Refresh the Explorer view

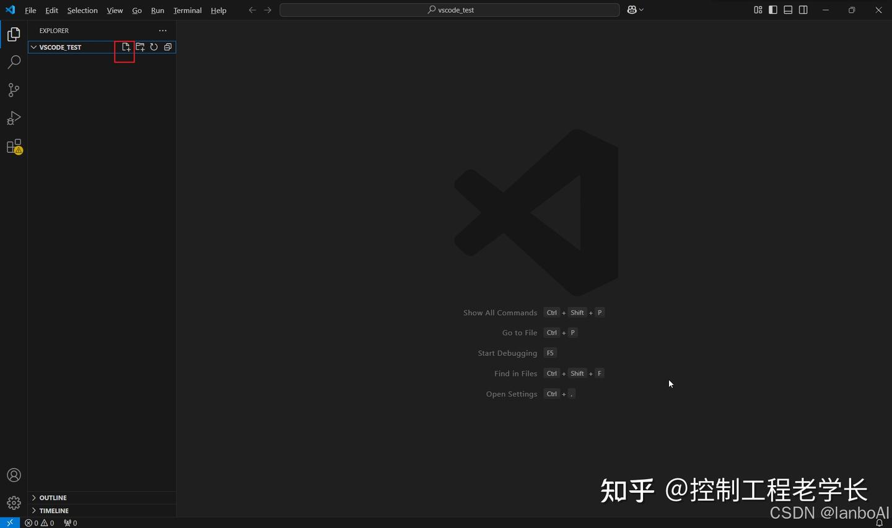154,46
